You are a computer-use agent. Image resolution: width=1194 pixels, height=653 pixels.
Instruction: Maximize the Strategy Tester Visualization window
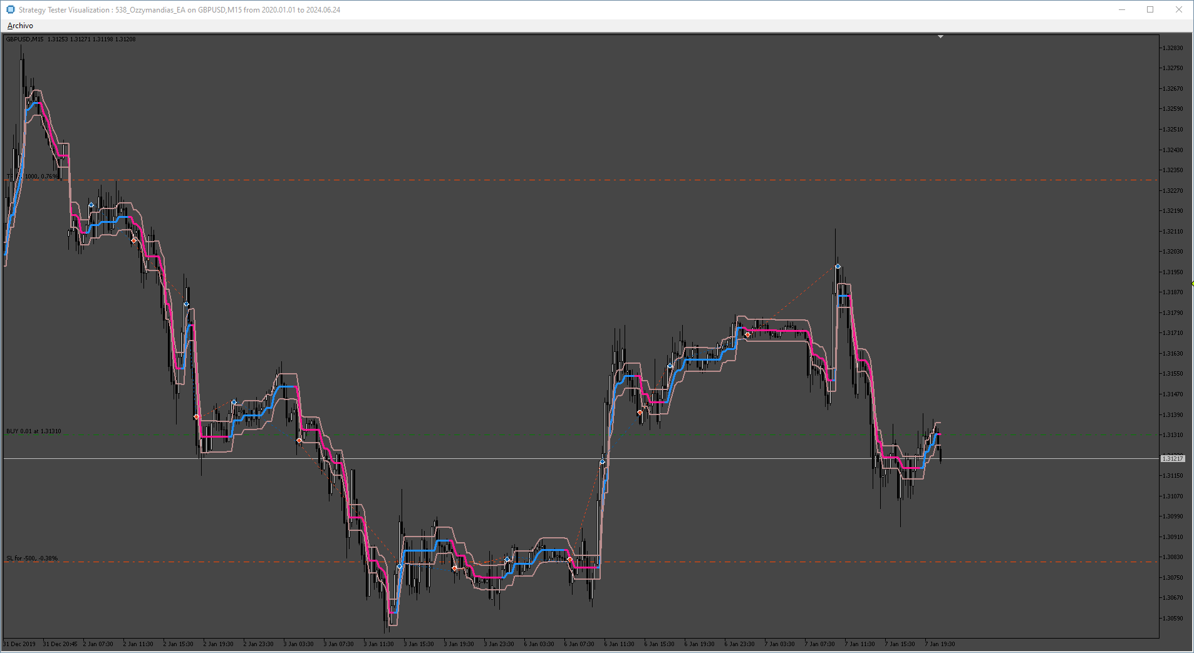[1150, 9]
